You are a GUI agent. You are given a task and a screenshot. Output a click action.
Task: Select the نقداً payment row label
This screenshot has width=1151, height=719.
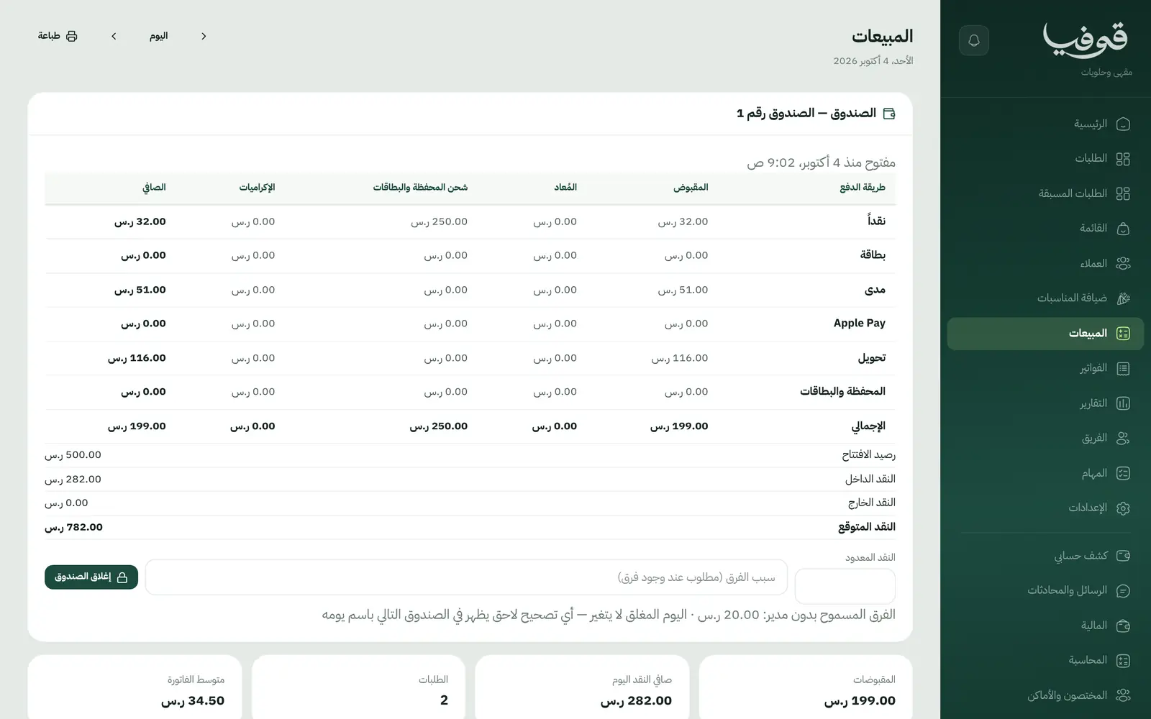(876, 221)
